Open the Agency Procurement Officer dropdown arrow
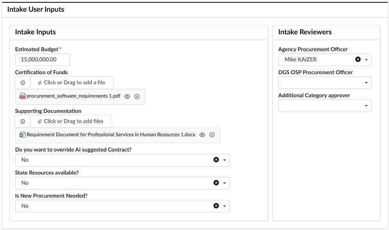The image size is (389, 230). tap(366, 60)
